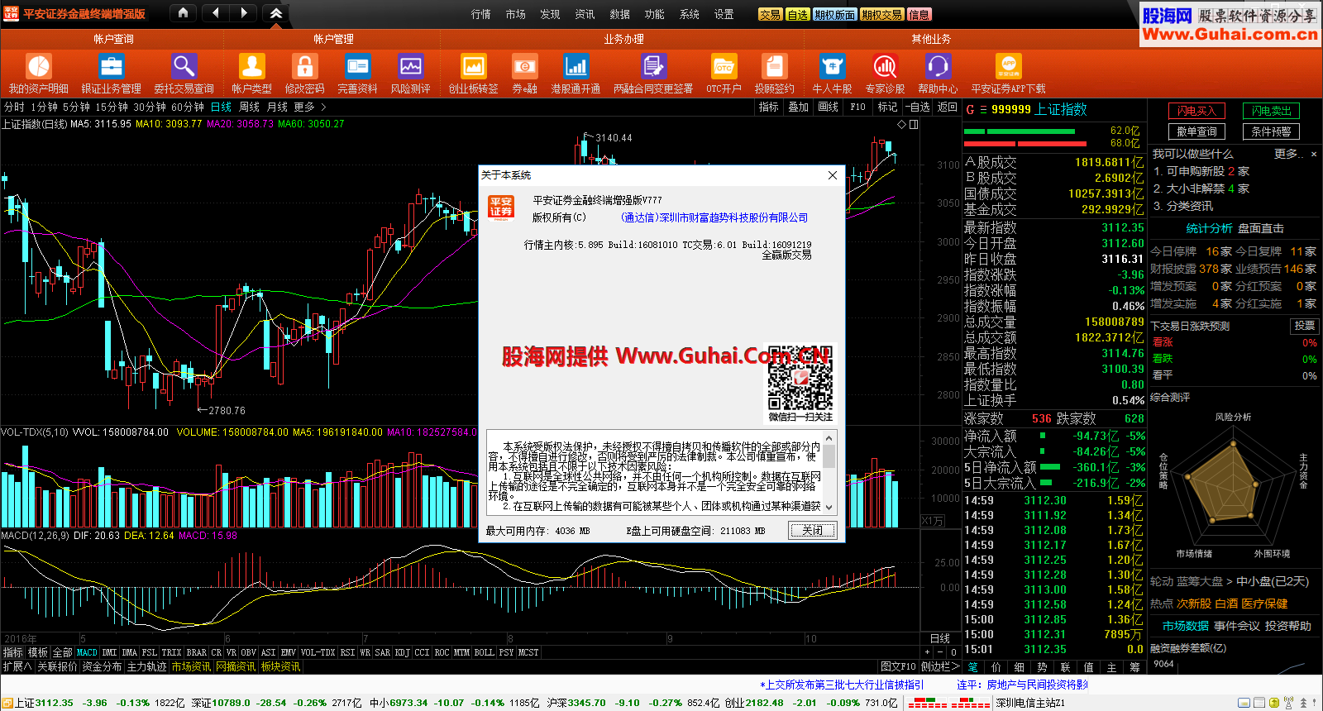Select BOLL indicator tab
1323x711 pixels.
484,652
